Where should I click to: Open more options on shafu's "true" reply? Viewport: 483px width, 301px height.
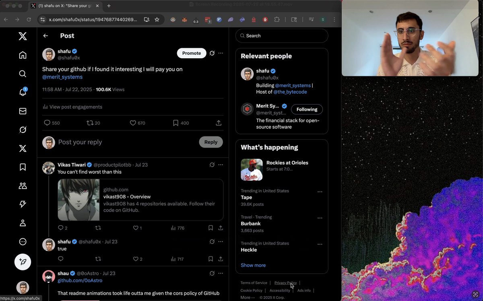point(221,241)
